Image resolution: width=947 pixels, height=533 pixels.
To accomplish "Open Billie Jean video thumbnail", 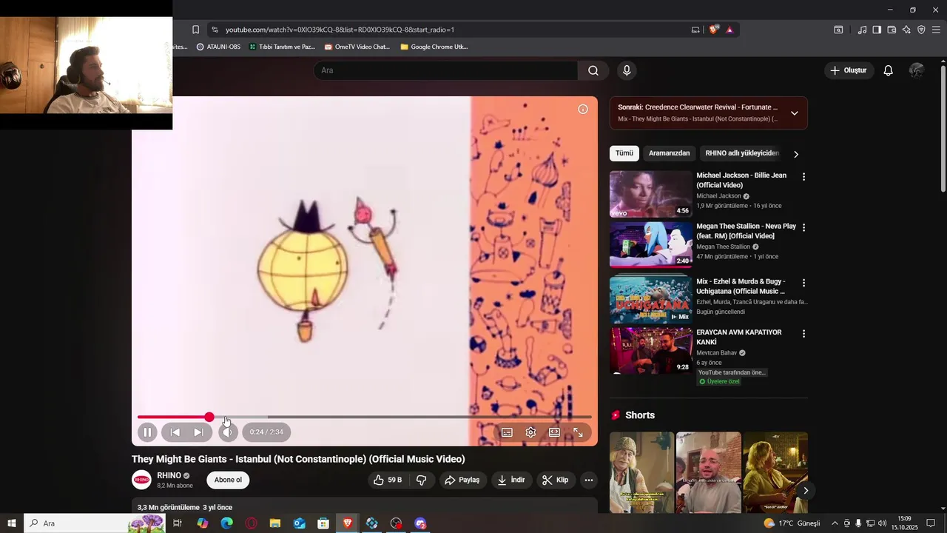I will [651, 194].
